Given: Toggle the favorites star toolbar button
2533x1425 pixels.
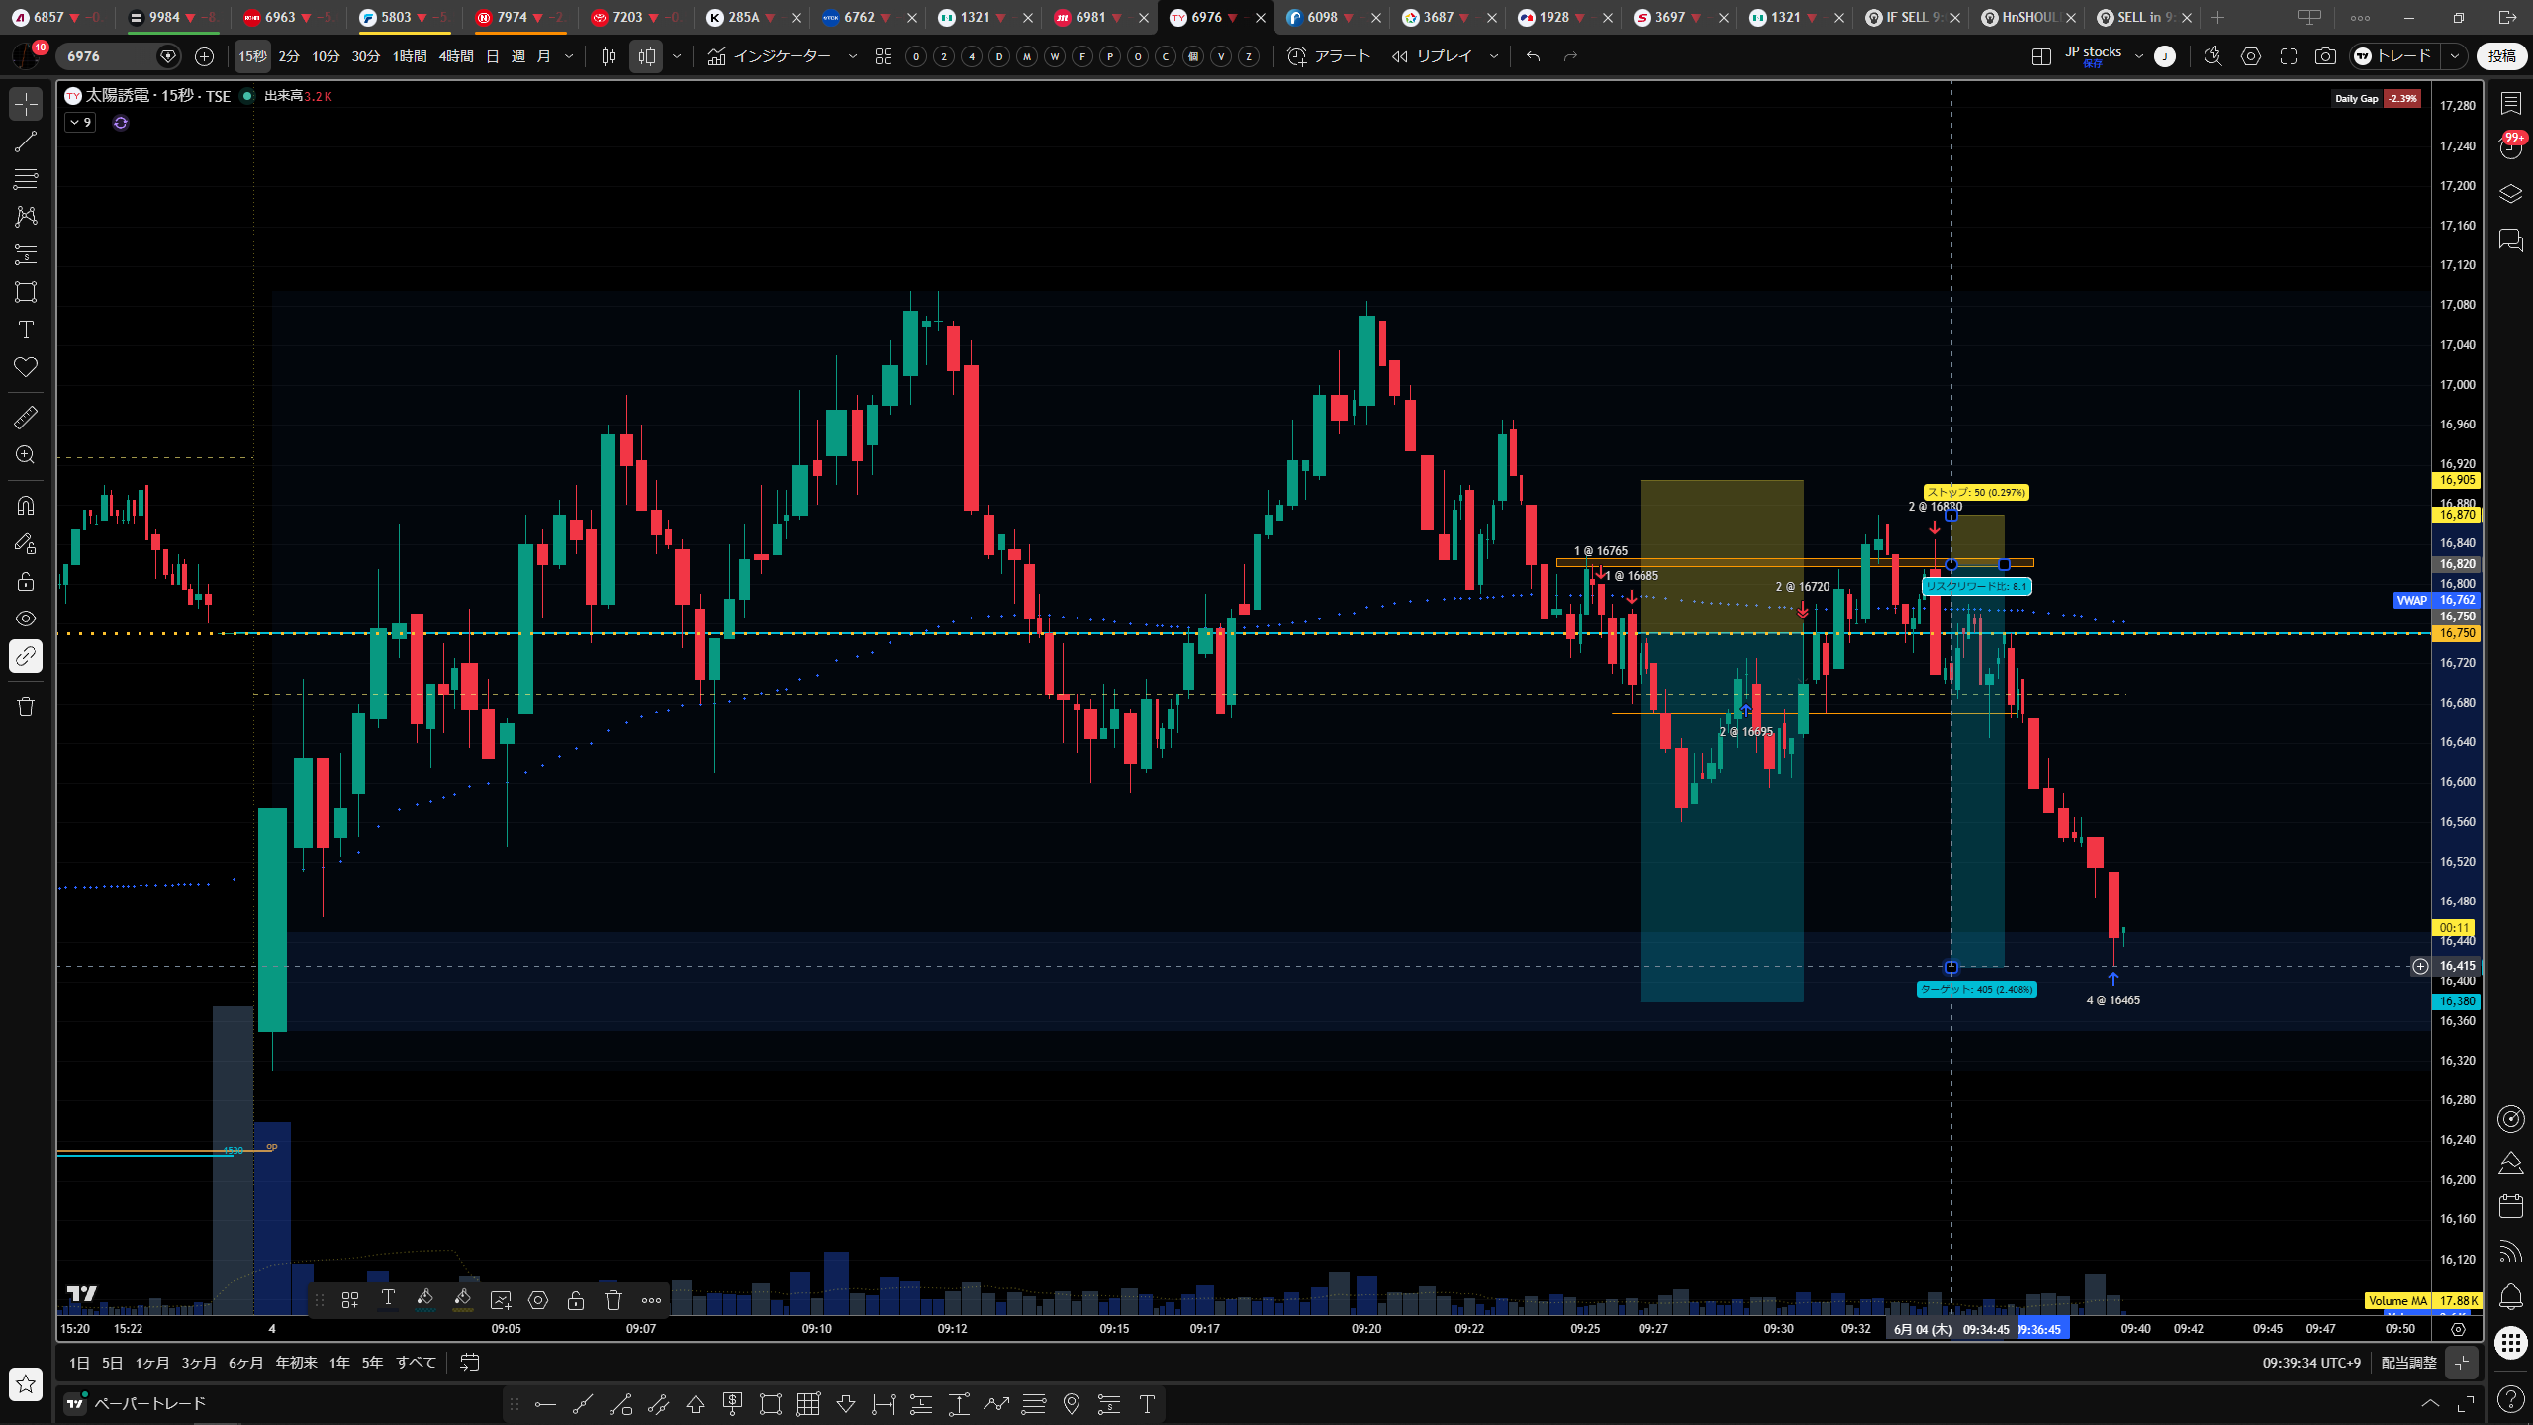Looking at the screenshot, I should [x=26, y=1383].
